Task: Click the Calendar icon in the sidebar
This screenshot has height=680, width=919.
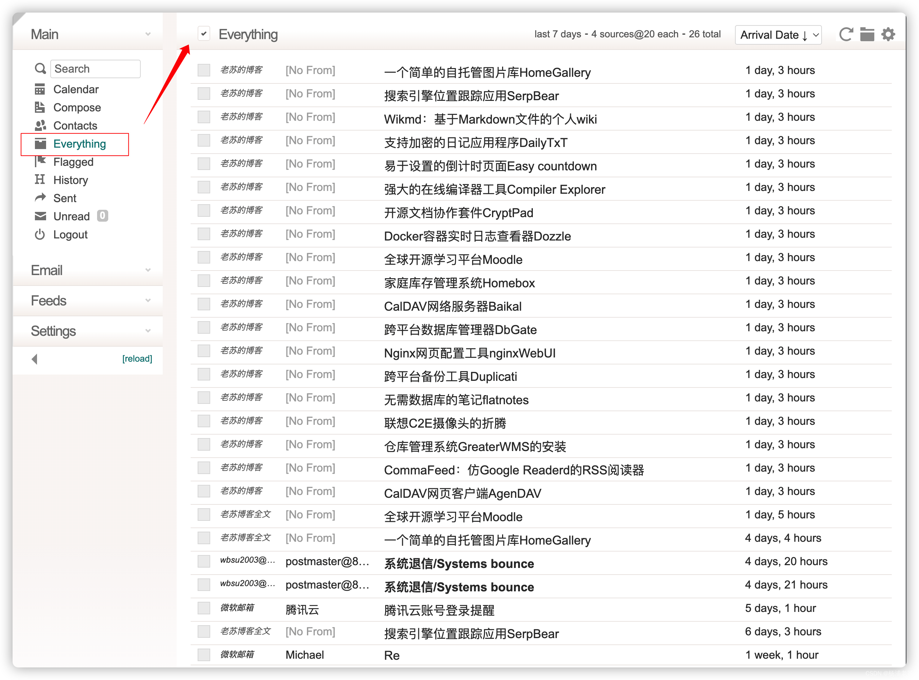Action: click(x=40, y=89)
